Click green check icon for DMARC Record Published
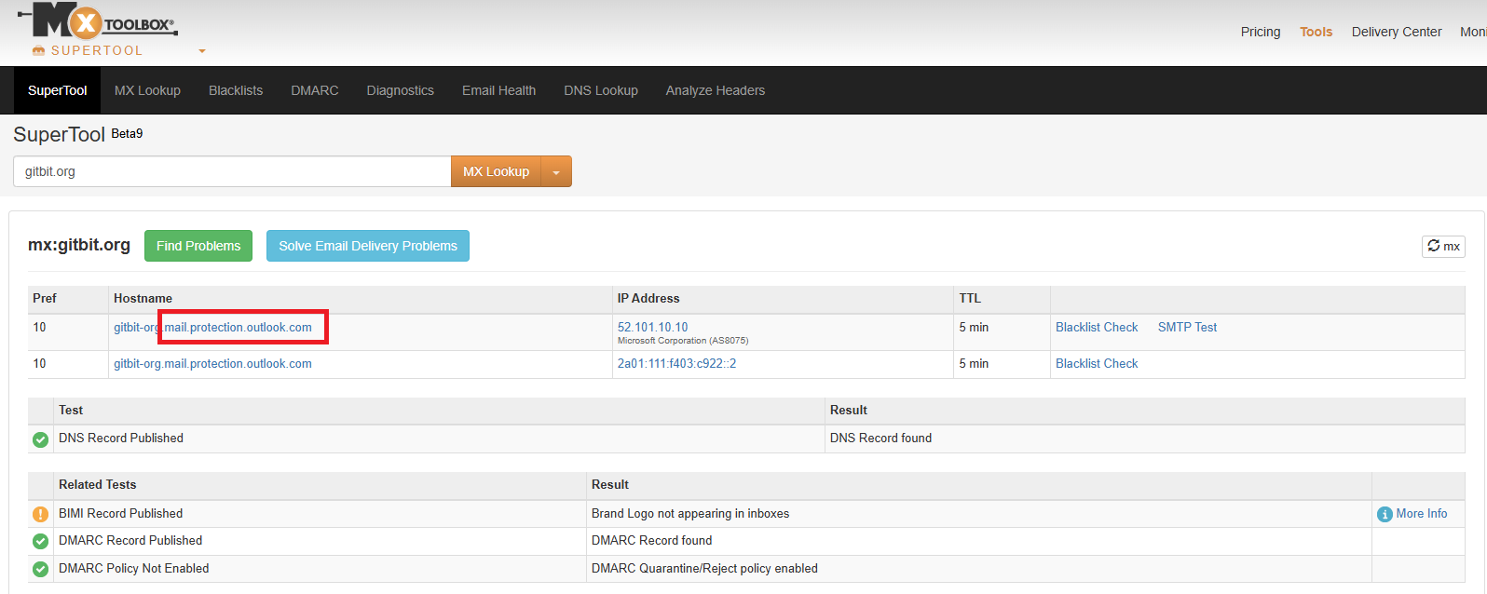1487x594 pixels. pos(40,541)
